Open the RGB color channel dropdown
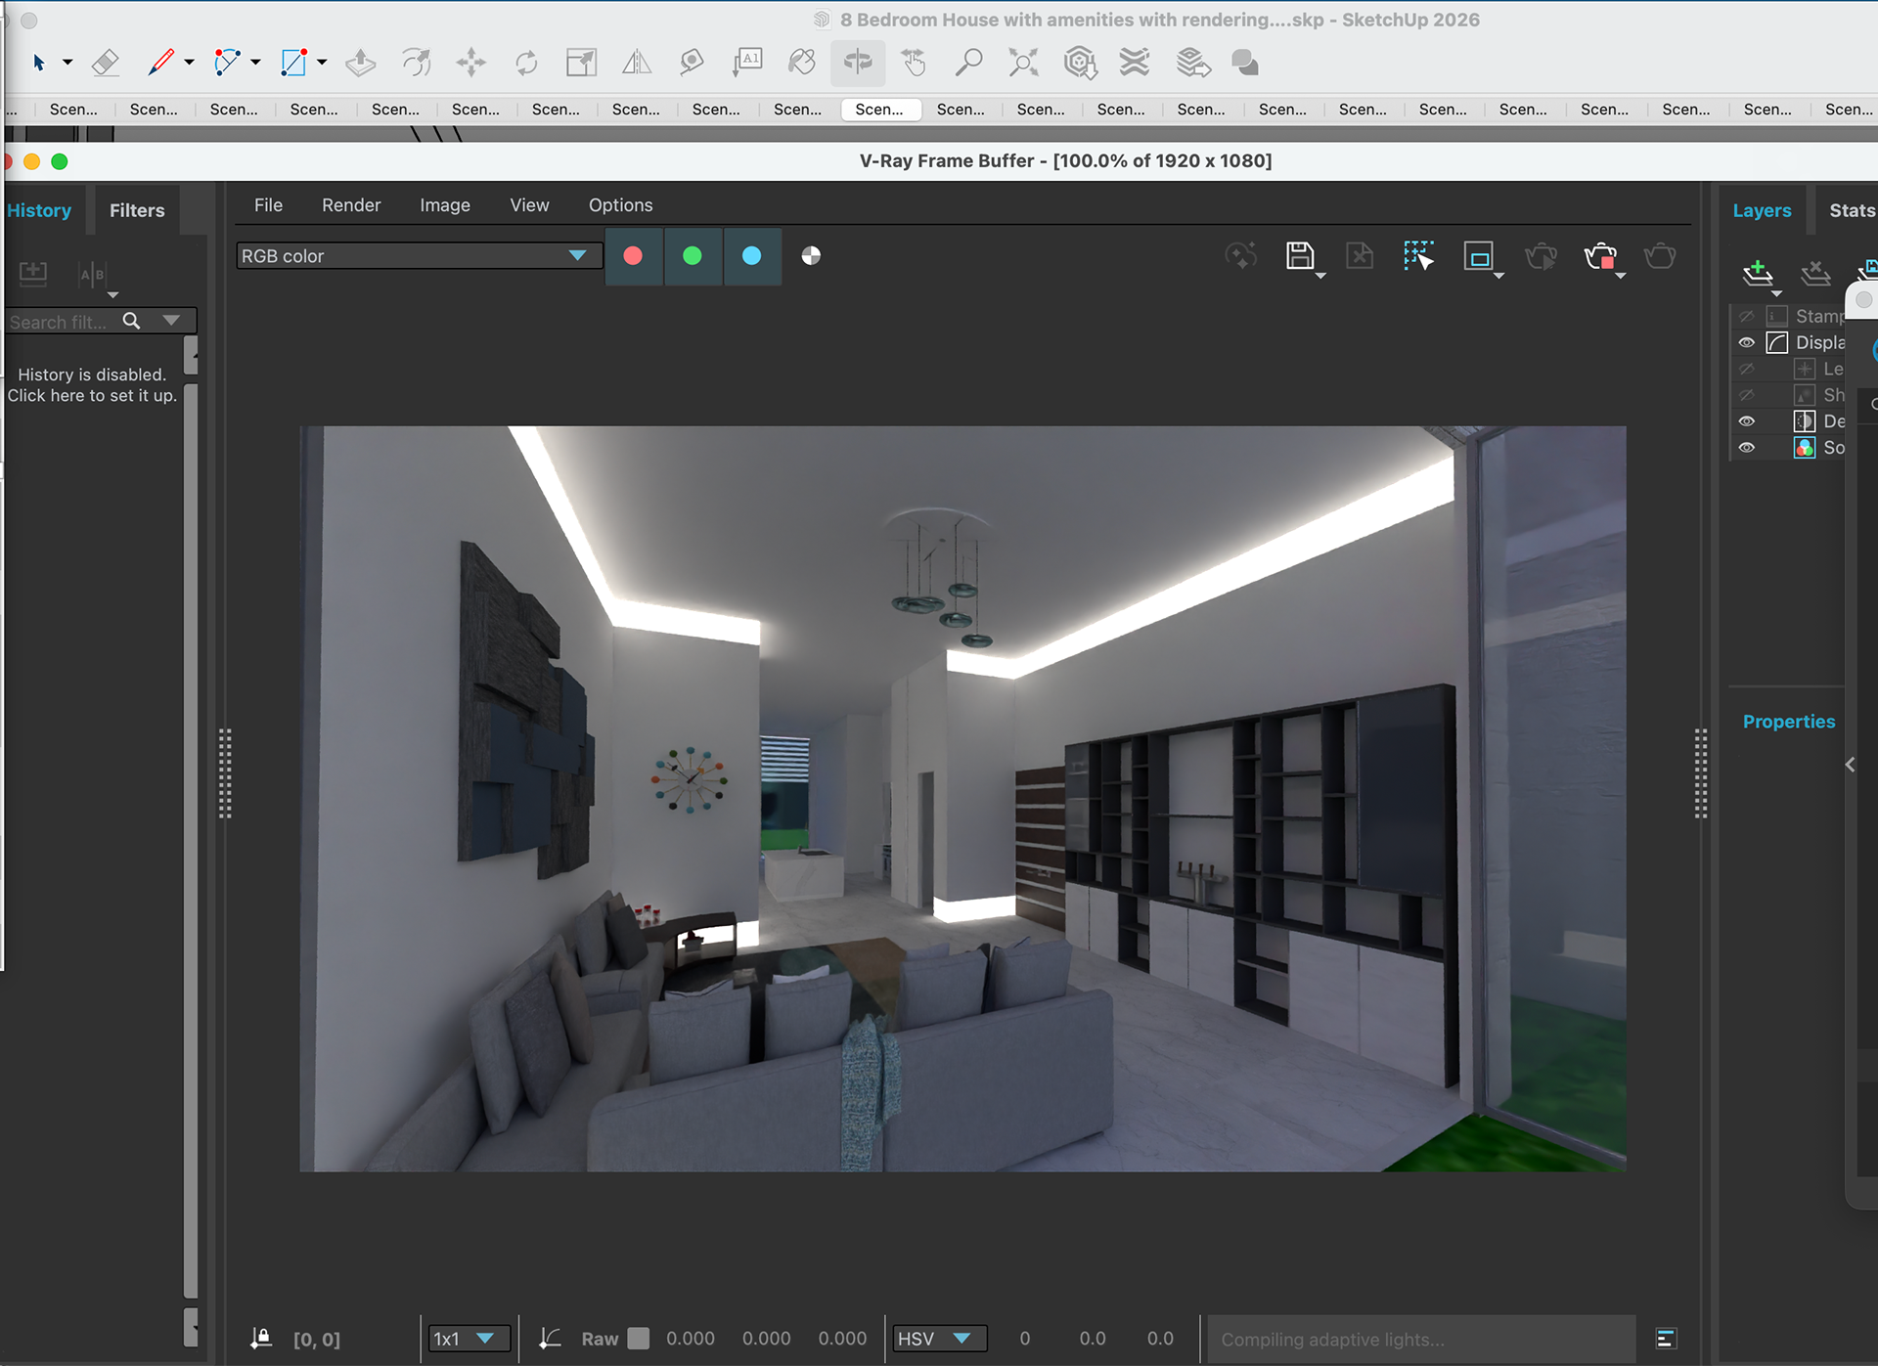The width and height of the screenshot is (1878, 1366). [417, 256]
